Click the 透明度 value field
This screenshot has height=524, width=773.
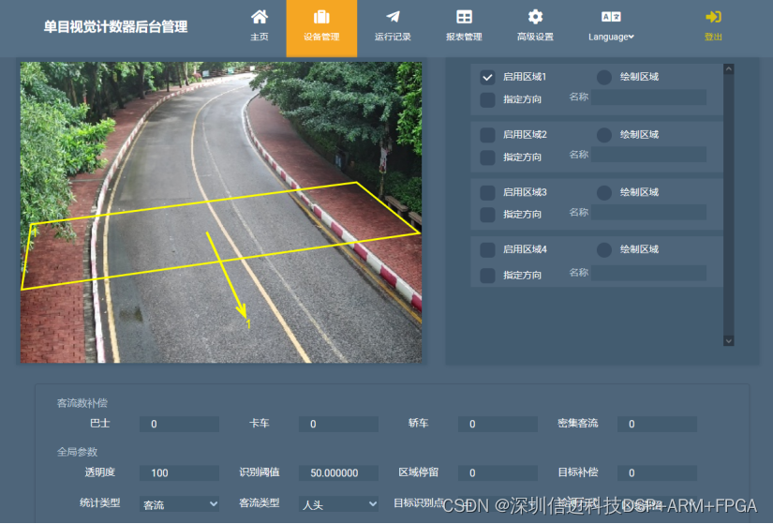[179, 473]
